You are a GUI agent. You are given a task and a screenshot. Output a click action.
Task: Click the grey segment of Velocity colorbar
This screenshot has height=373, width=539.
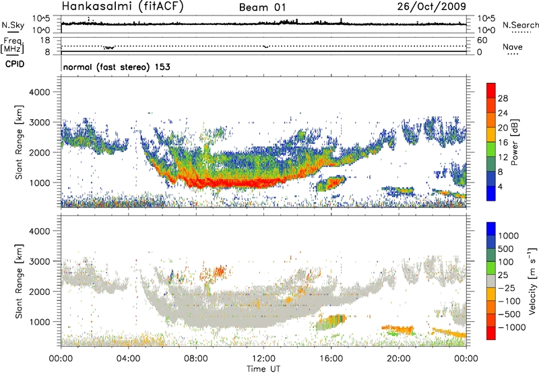point(491,281)
